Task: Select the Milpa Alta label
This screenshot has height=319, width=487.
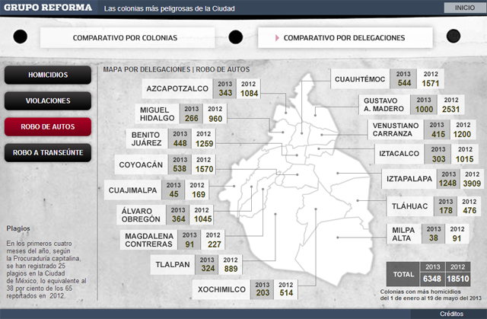Action: [403, 234]
